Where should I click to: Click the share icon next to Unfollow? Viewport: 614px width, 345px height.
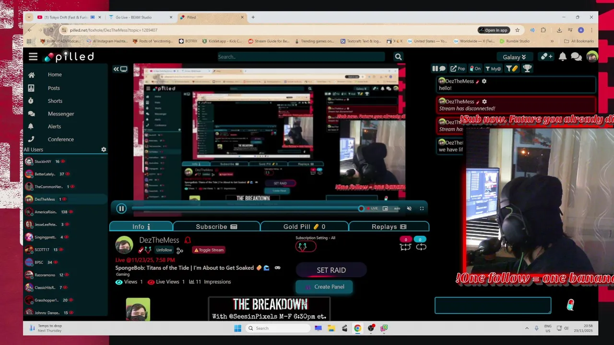[x=180, y=250]
